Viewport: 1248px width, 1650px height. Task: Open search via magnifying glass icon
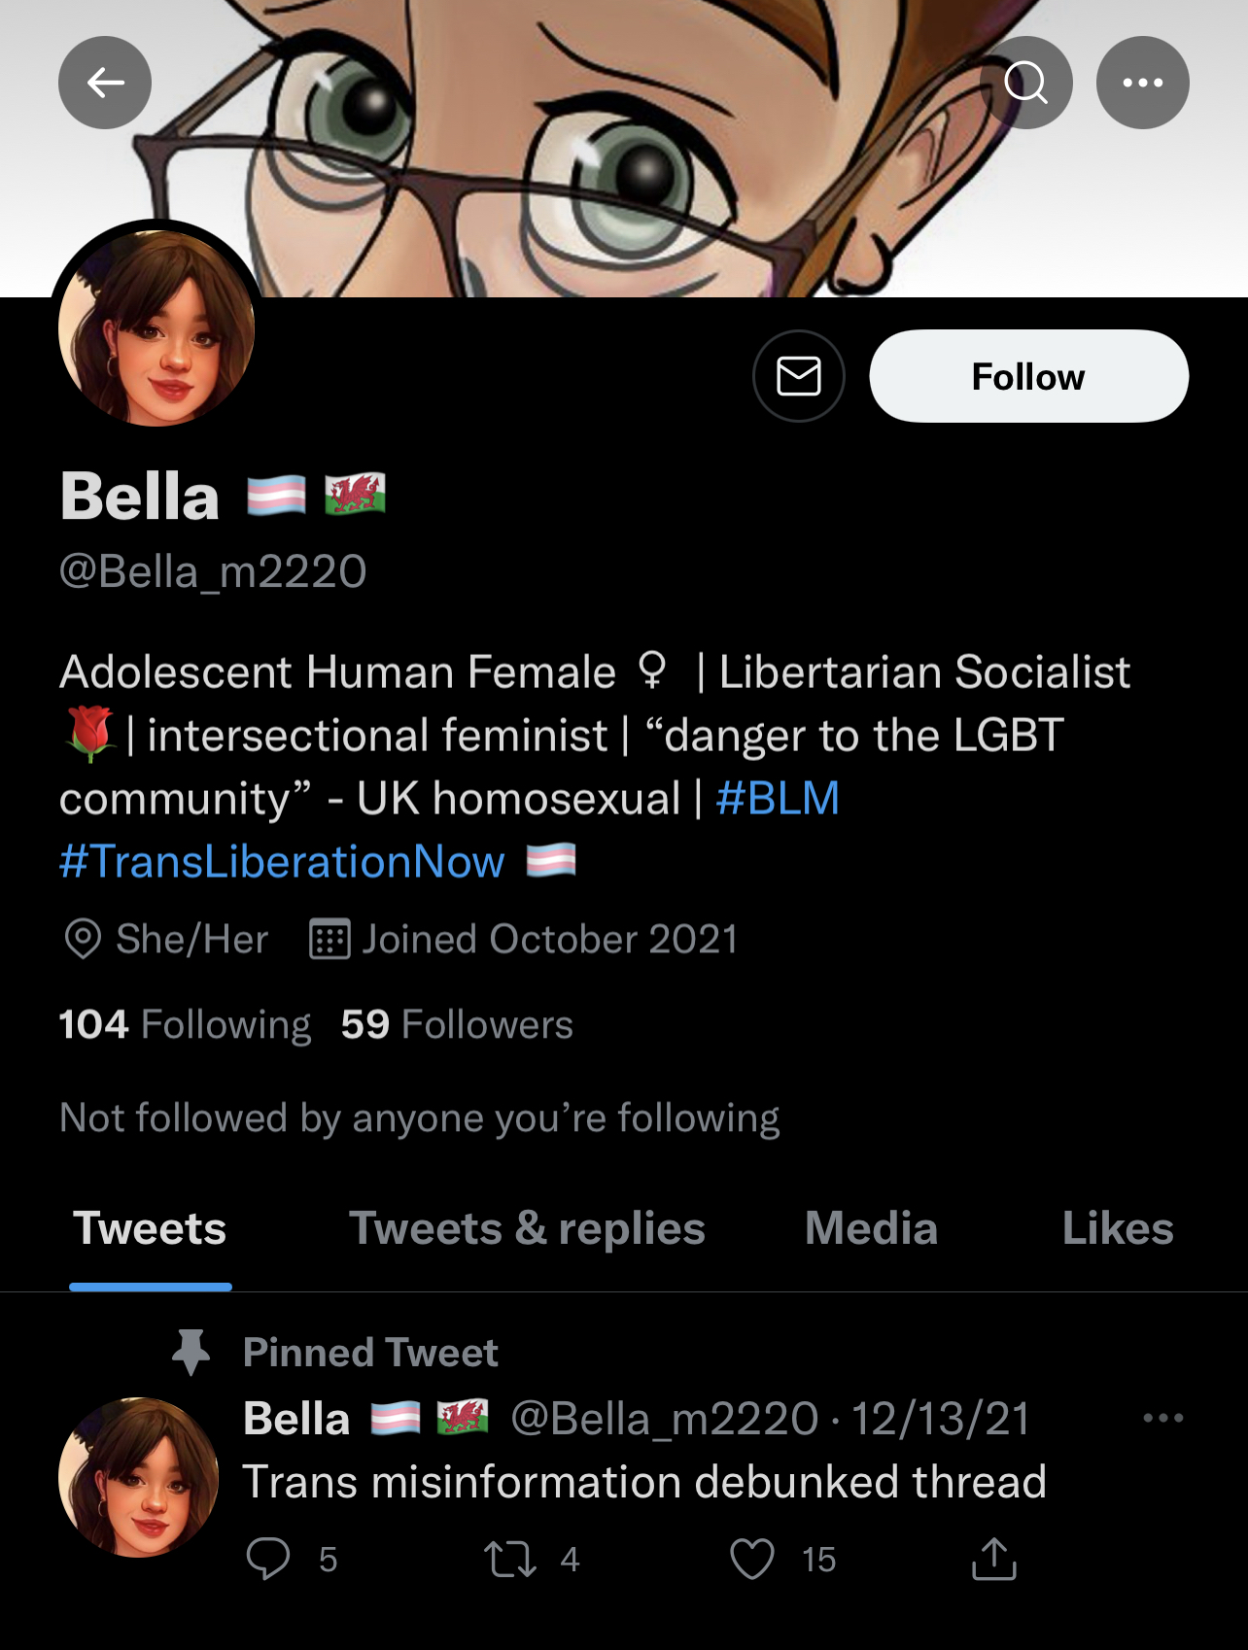coord(1026,83)
